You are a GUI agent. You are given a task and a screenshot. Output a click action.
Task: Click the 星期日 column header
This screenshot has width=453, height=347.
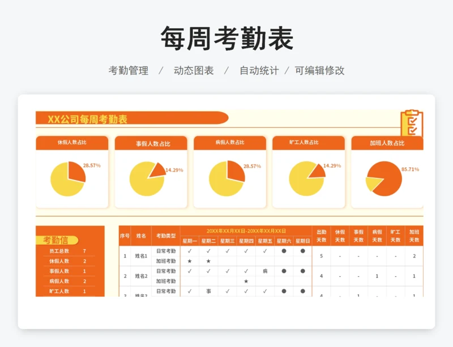click(x=303, y=241)
